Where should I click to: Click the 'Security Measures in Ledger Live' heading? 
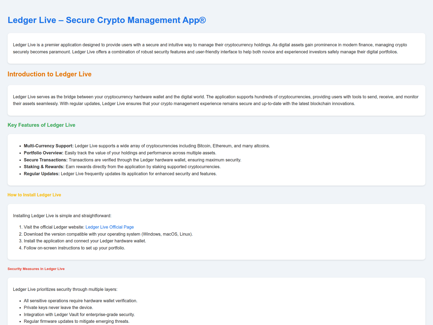coord(36,269)
